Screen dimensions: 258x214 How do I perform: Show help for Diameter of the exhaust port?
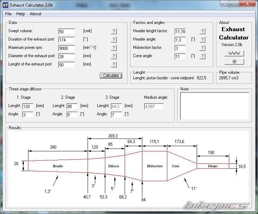click(x=114, y=56)
